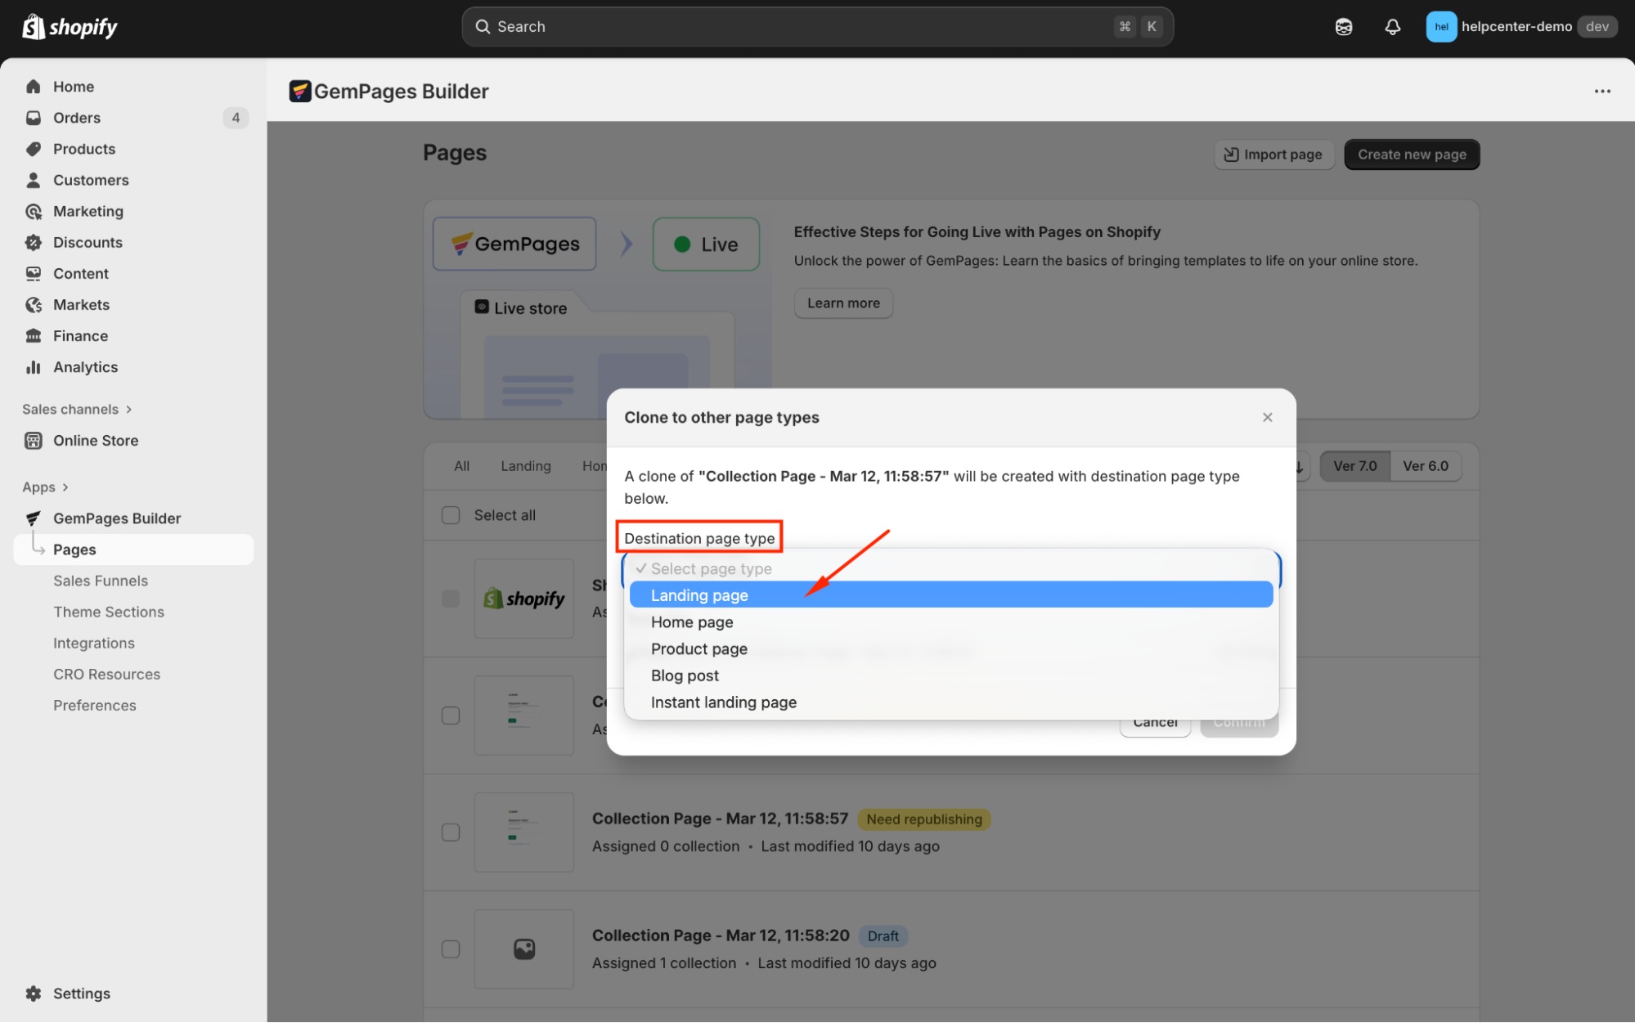Switch to Ver 6.0 tab
This screenshot has height=1023, width=1635.
point(1425,466)
